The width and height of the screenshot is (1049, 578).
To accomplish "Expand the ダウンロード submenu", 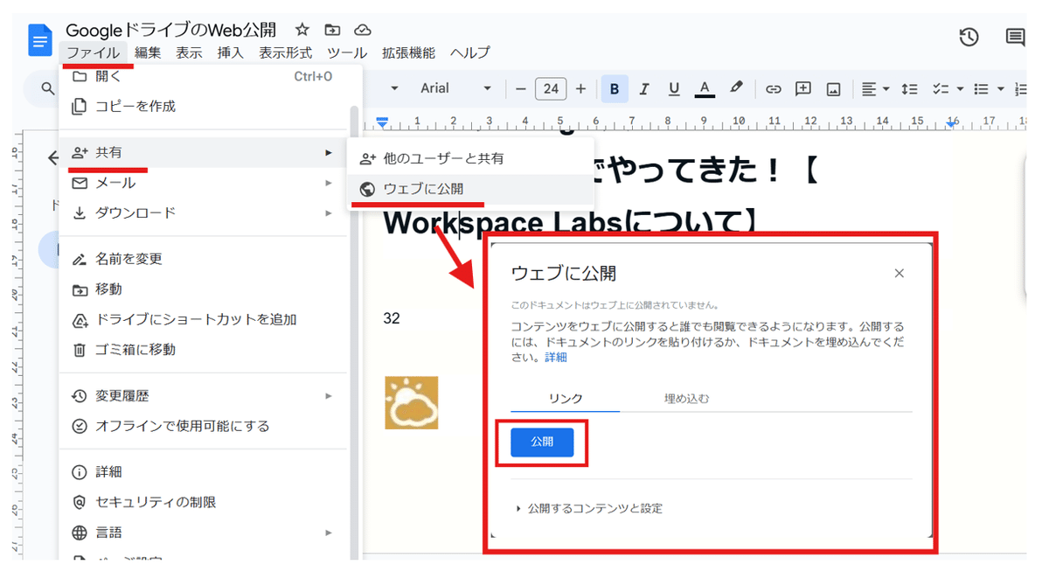I will [x=203, y=212].
